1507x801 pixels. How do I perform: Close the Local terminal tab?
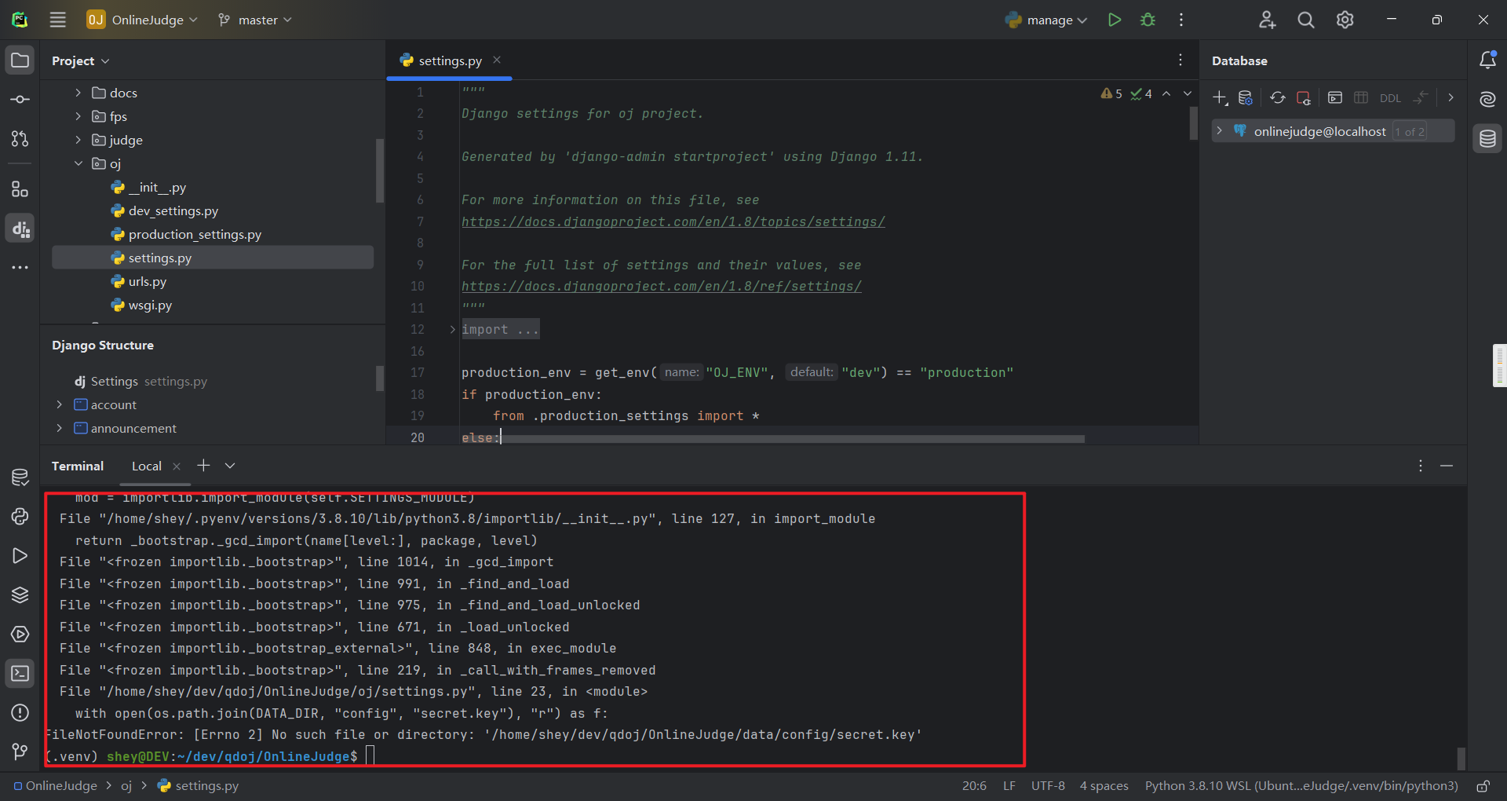[x=177, y=466]
